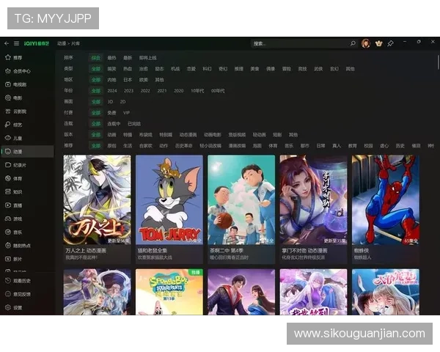
Task: Click the 动漫 breadcrumb link at the top
Action: [x=62, y=44]
